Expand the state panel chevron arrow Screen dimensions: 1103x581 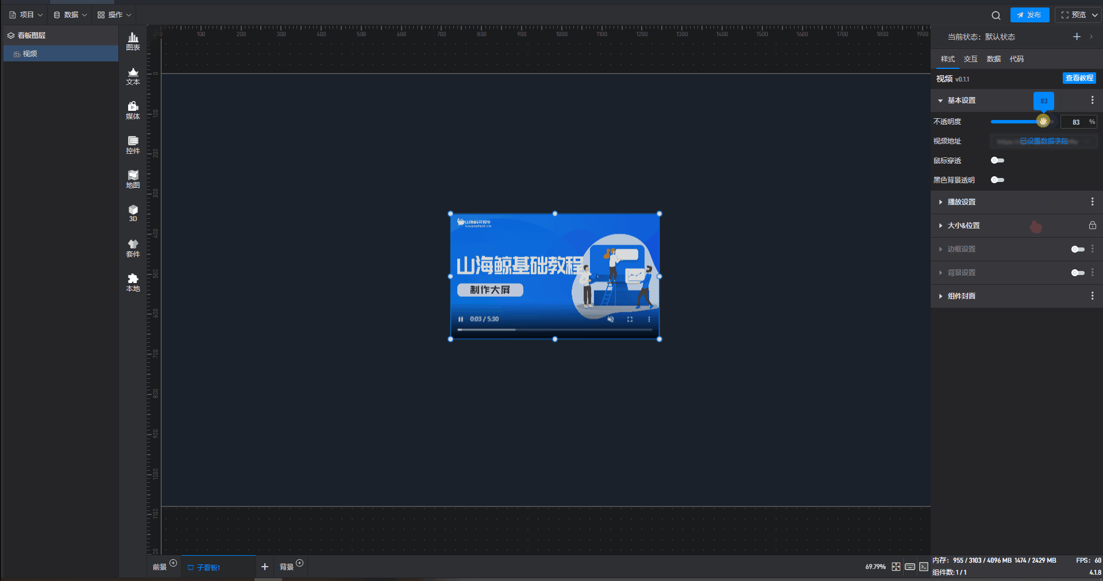coord(1092,37)
